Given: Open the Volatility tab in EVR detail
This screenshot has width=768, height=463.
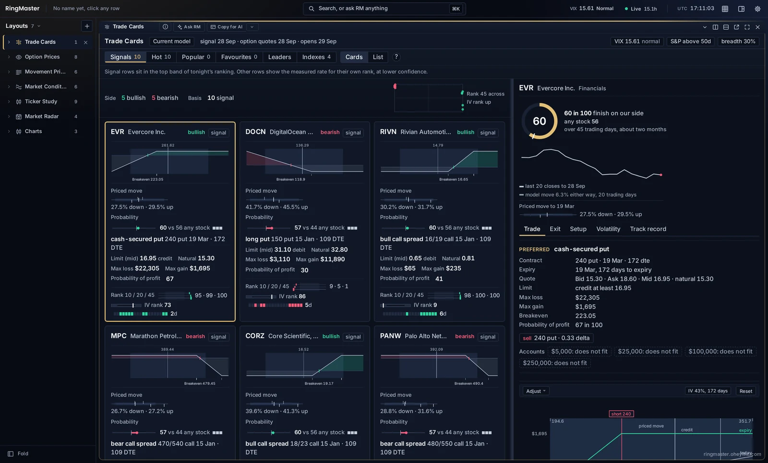Looking at the screenshot, I should point(608,229).
